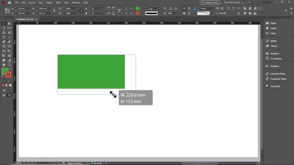Rotate 90 degrees anticlockwise icon
Image resolution: width=294 pixels, height=165 pixels.
pyautogui.click(x=113, y=8)
